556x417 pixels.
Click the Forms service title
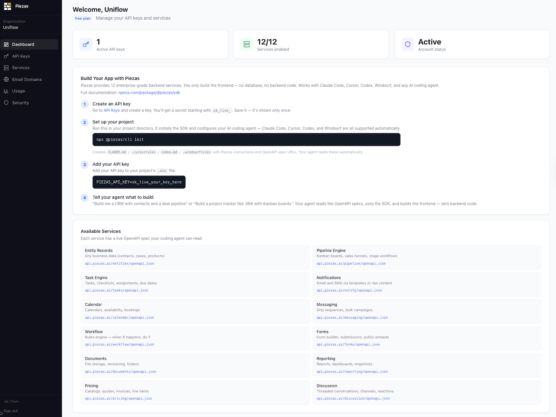322,332
